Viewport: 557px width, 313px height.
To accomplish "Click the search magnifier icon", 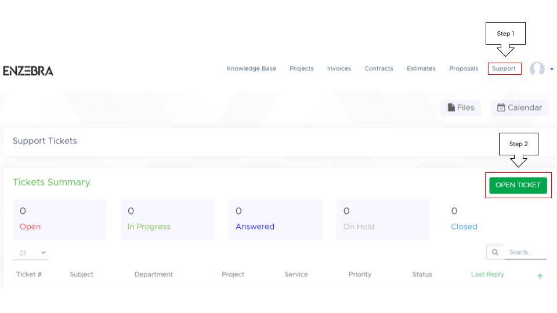I will click(495, 252).
